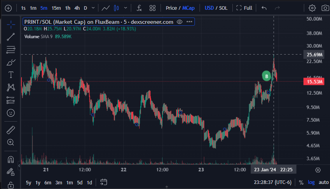
Task: Select the horizontal lines Fibonacci tool
Action: (11, 50)
